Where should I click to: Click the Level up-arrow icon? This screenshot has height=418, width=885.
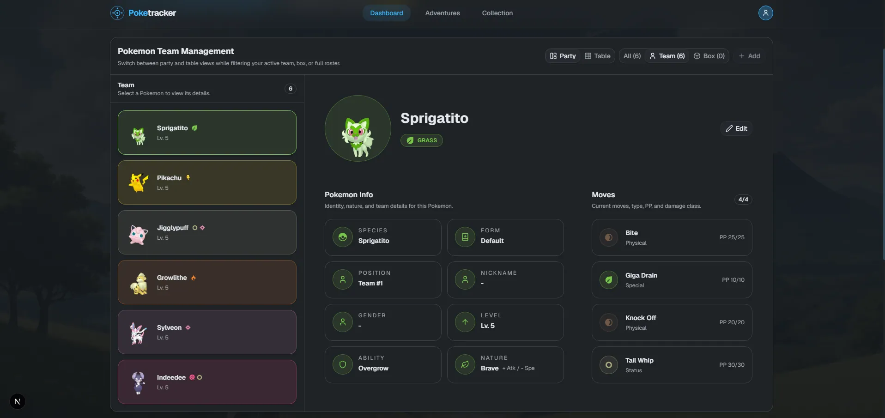465,322
